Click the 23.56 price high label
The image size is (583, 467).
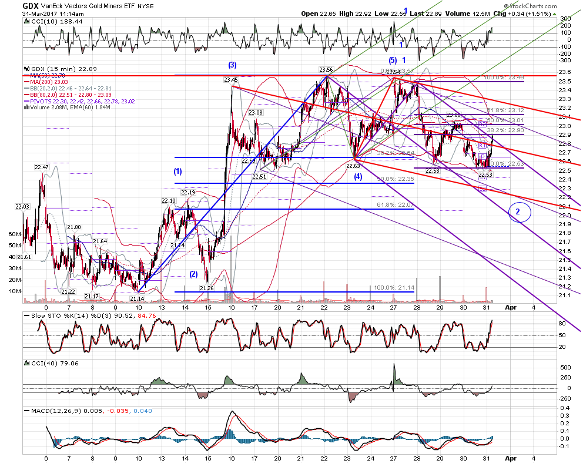pyautogui.click(x=326, y=69)
